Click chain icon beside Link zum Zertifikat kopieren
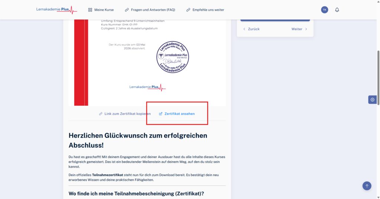Viewport: 380px width, 199px height. [x=101, y=114]
